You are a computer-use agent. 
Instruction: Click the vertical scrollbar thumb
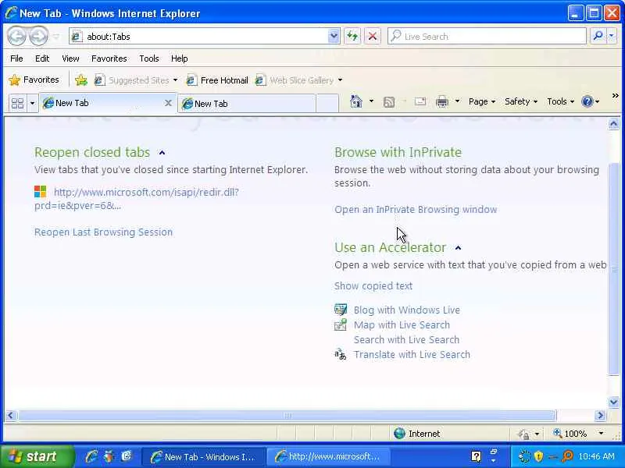(x=613, y=269)
